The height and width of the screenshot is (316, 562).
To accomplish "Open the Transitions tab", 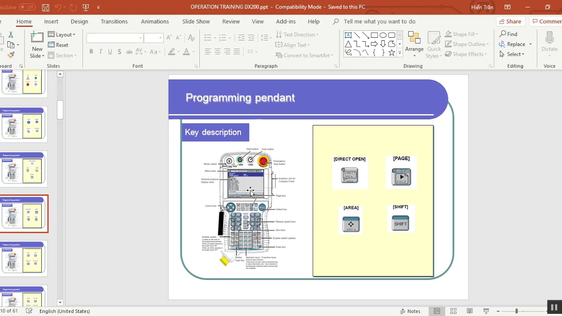I will tap(114, 22).
